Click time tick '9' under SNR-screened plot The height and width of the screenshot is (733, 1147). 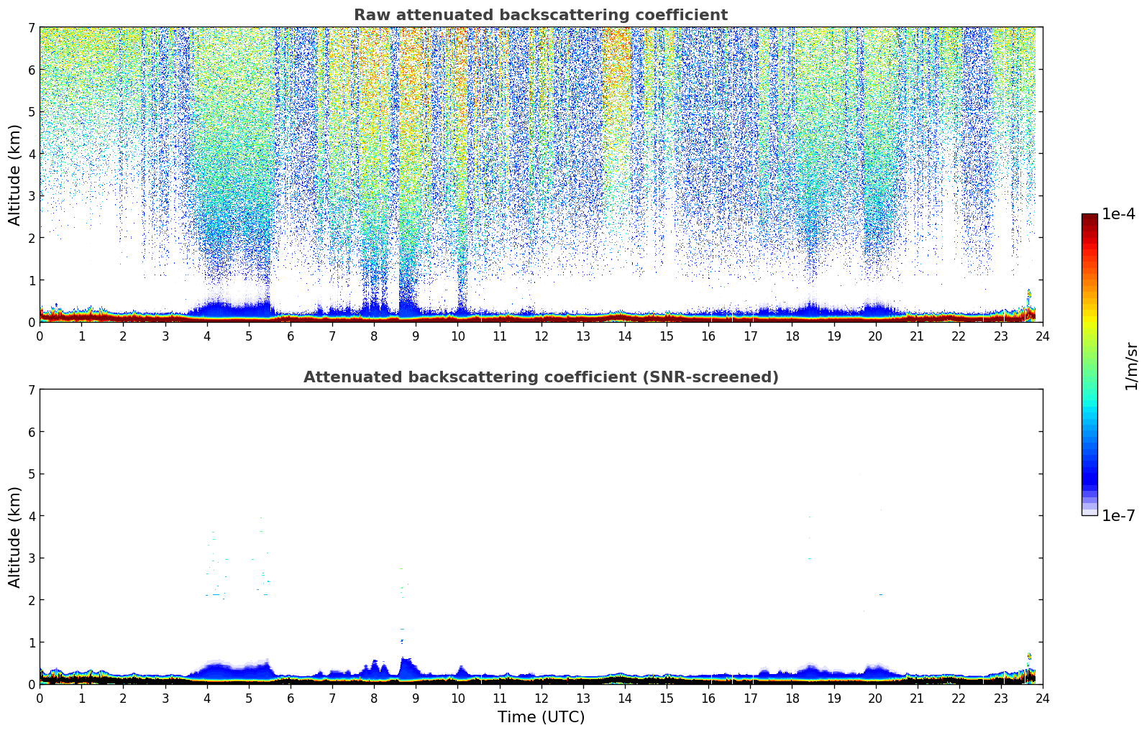416,698
